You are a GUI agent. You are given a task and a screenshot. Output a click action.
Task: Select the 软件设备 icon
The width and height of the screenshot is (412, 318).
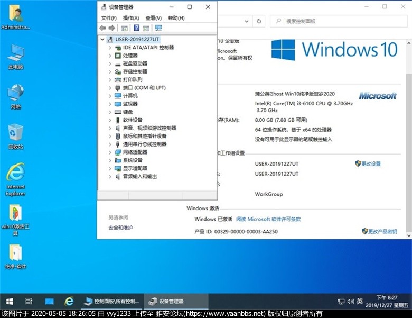click(x=118, y=120)
